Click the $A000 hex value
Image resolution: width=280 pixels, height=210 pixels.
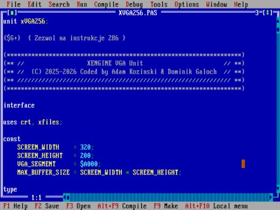[x=89, y=164]
